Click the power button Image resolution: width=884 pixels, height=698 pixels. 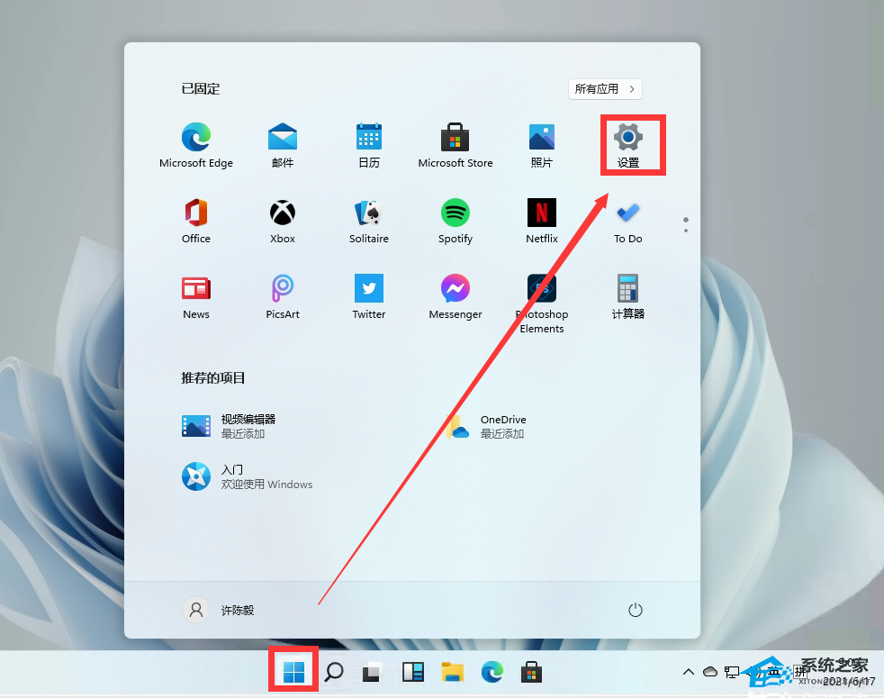pyautogui.click(x=635, y=610)
